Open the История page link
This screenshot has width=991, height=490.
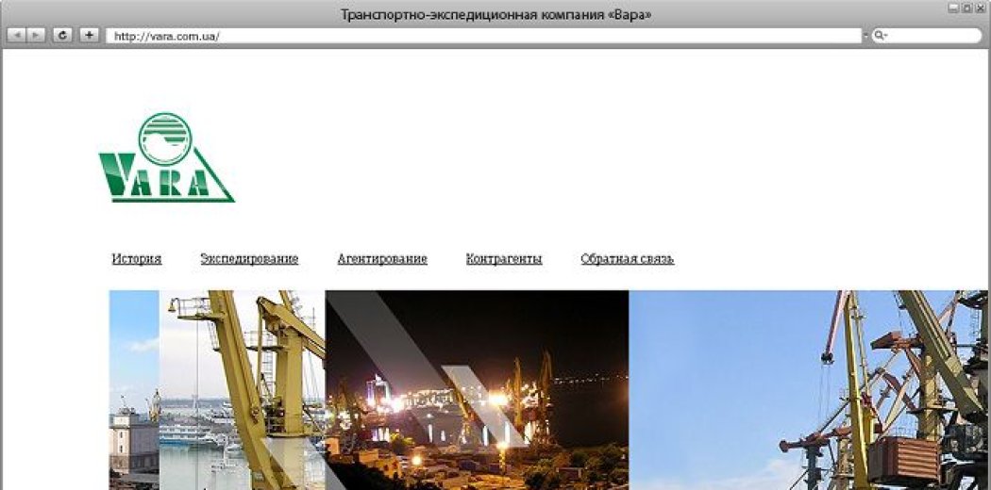137,258
